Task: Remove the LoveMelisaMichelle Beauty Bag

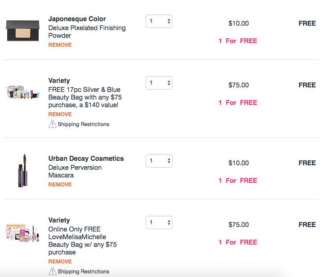Action: [60, 261]
